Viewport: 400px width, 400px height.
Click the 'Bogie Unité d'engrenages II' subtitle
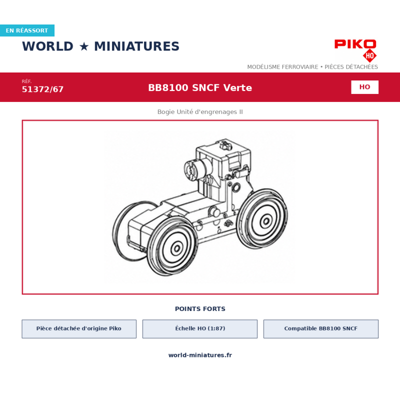pyautogui.click(x=200, y=111)
